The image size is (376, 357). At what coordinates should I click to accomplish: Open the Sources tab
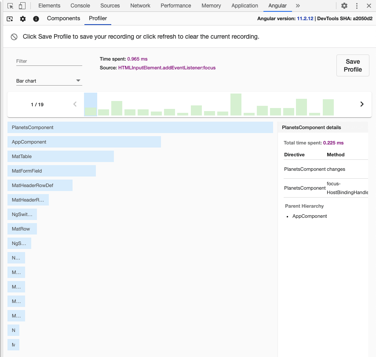coord(110,6)
